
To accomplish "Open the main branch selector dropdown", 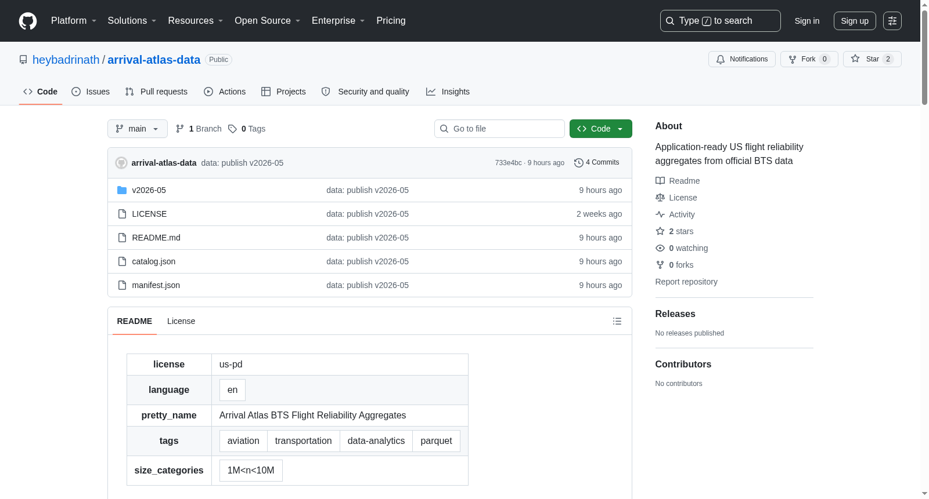I will coord(138,129).
